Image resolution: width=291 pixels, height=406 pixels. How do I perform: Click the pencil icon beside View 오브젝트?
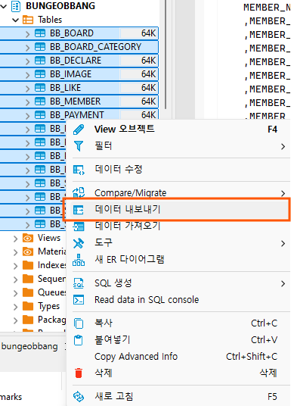[79, 130]
